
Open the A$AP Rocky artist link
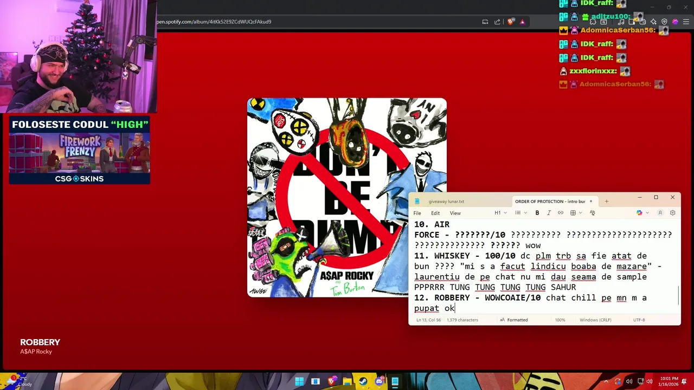(x=36, y=352)
